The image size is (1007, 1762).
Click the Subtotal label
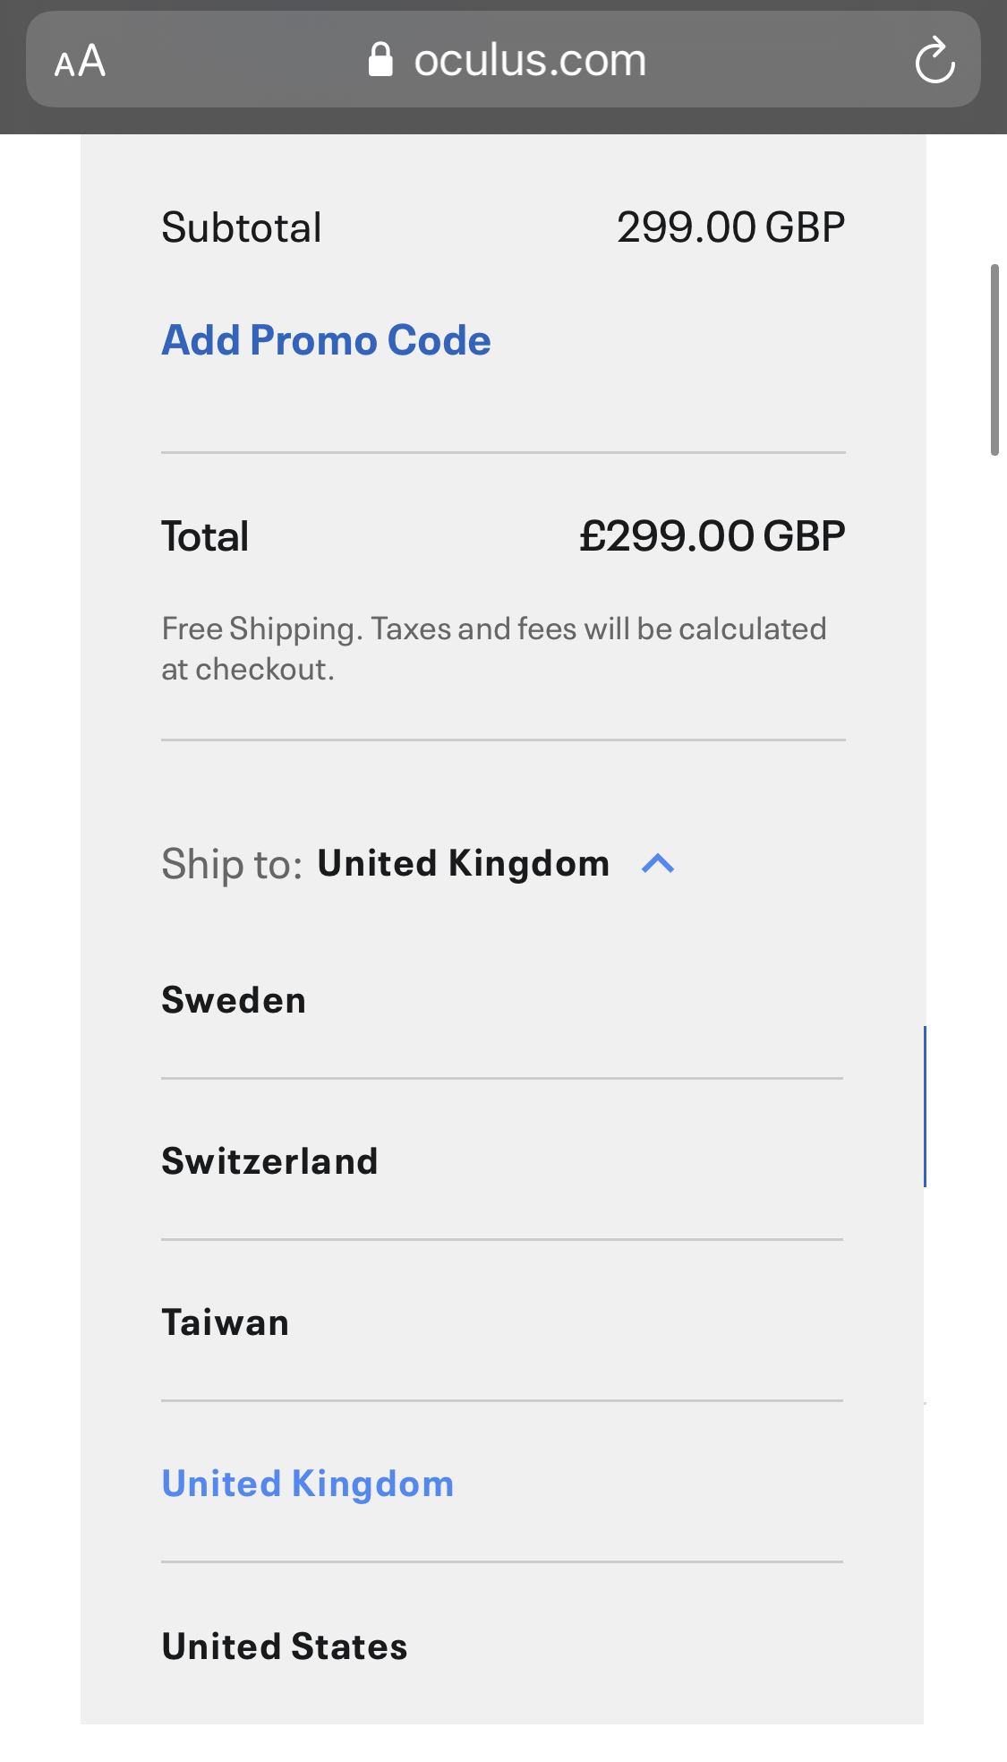click(242, 227)
